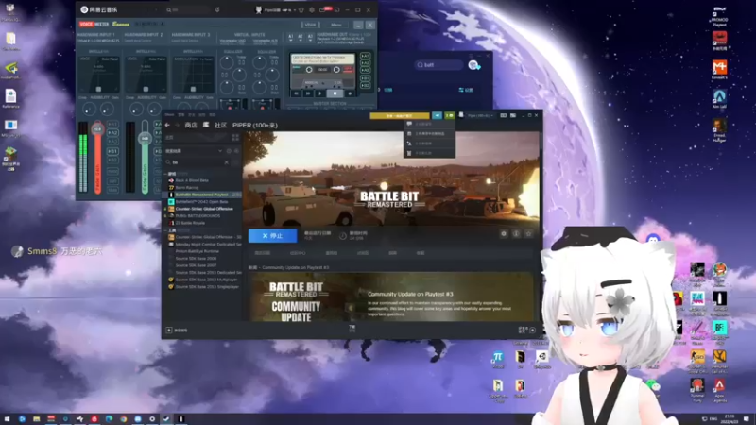
Task: Open hardware out A1 device dropdown
Action: (x=291, y=37)
